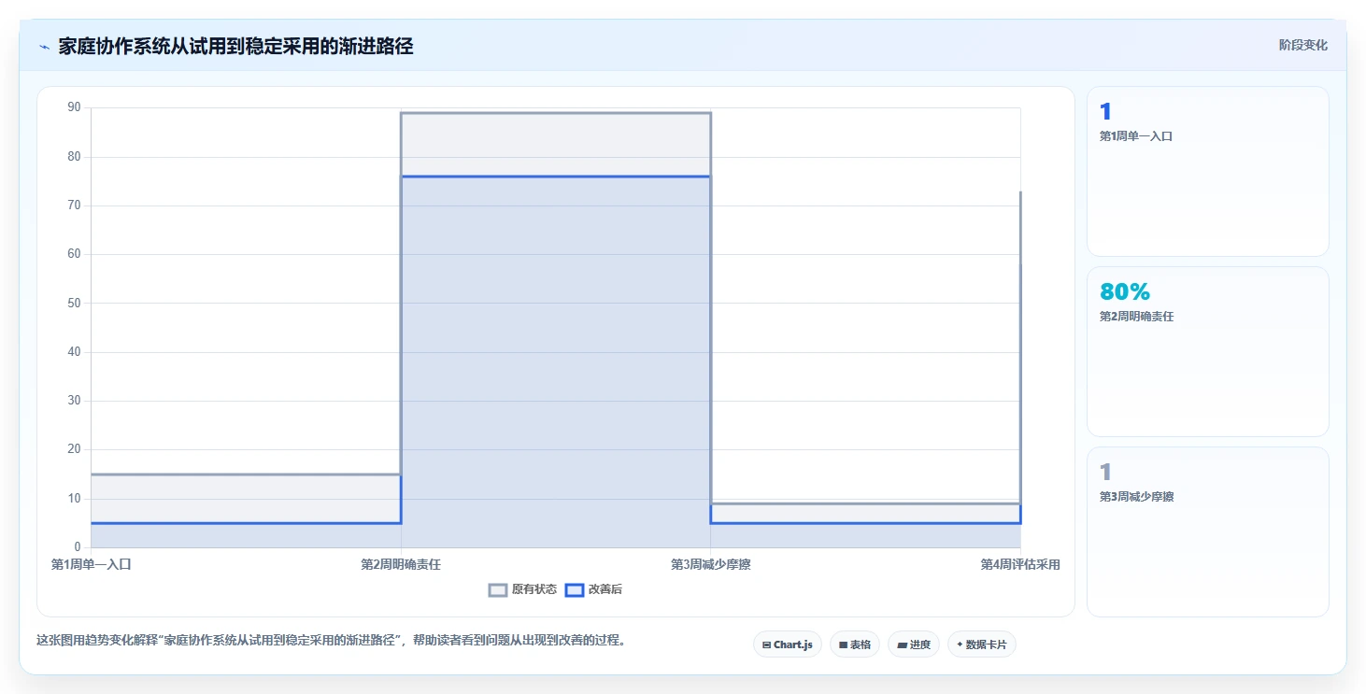This screenshot has width=1366, height=694.
Task: Click the y-axis tick 0
Action: [x=78, y=547]
